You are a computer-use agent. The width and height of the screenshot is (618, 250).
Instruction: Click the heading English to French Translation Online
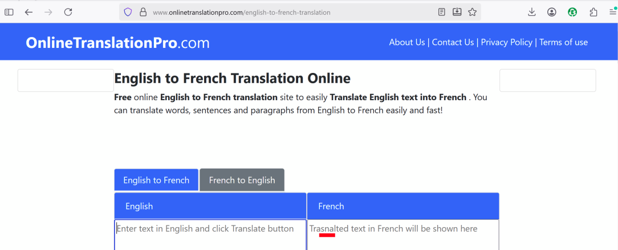tap(232, 79)
